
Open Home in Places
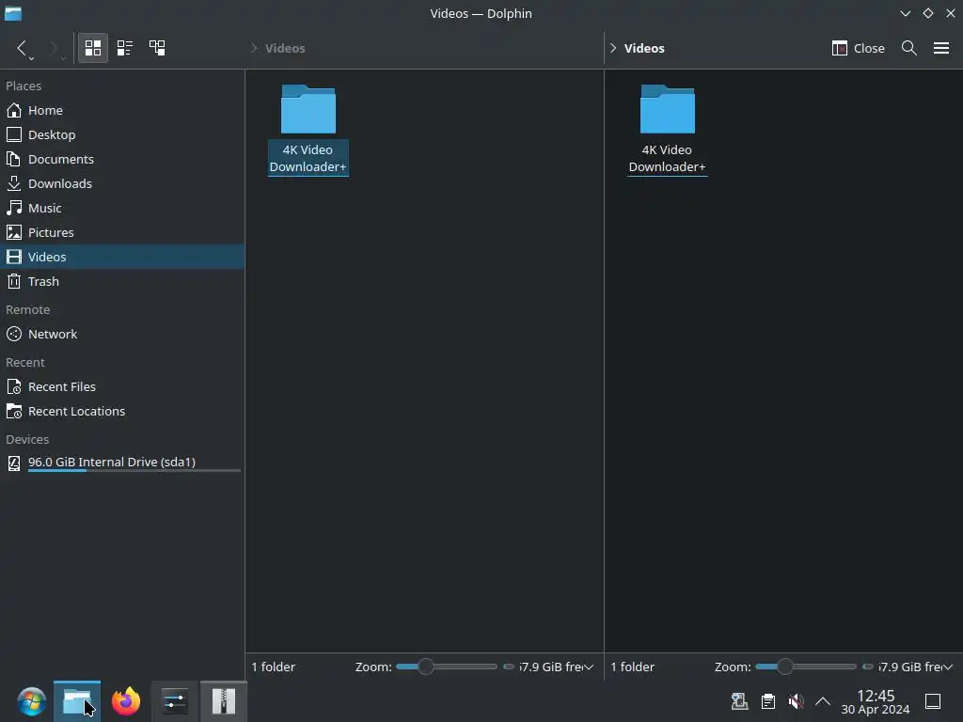coord(122,110)
